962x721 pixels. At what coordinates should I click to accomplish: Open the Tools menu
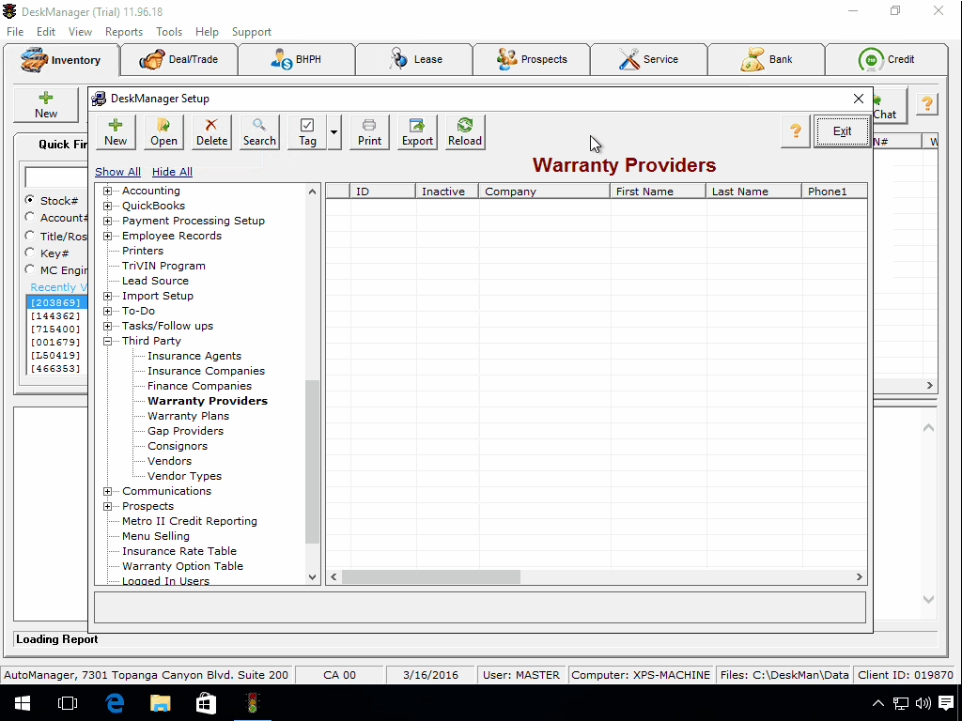[x=169, y=32]
